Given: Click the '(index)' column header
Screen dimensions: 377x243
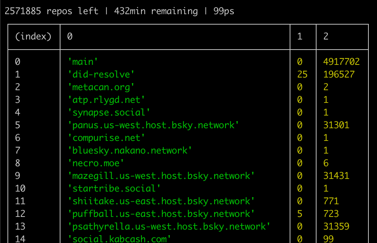Looking at the screenshot, I should coord(33,37).
